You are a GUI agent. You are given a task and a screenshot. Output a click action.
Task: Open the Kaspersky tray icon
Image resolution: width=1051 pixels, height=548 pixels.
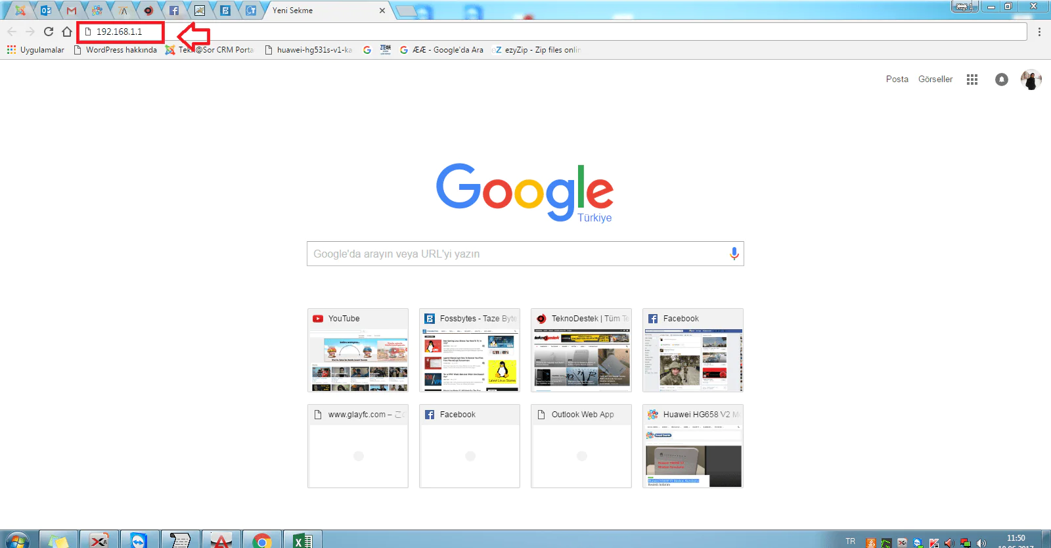[x=934, y=543]
